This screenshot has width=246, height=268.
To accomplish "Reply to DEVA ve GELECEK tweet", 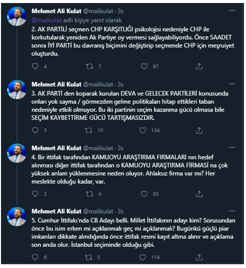I will [x=35, y=130].
